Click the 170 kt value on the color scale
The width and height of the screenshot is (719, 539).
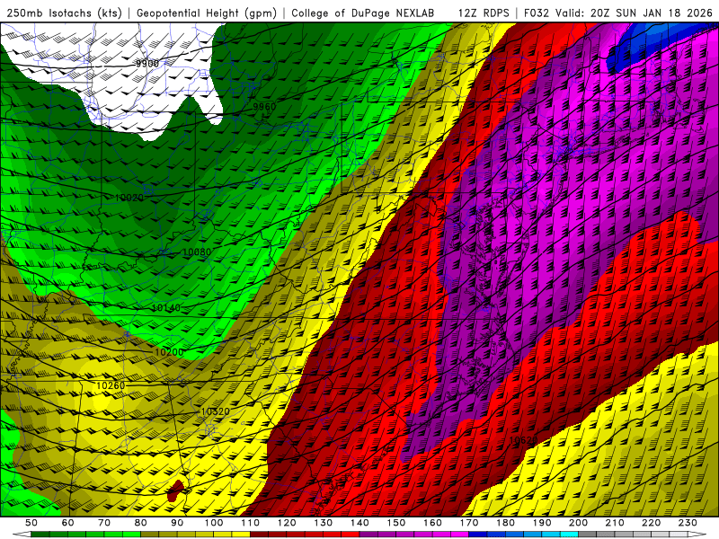click(x=469, y=523)
